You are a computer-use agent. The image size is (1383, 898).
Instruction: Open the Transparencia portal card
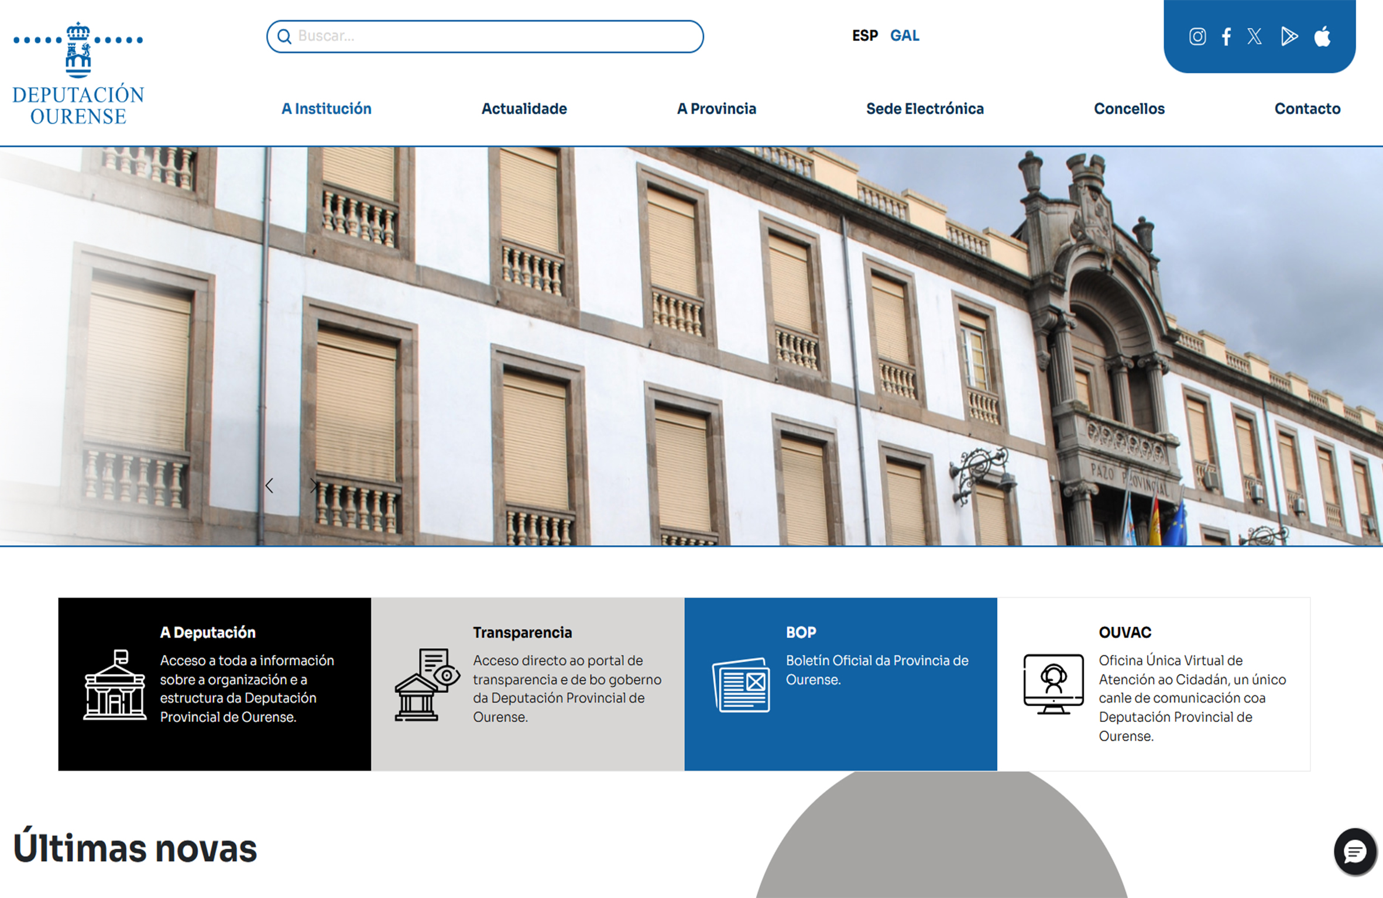(527, 684)
